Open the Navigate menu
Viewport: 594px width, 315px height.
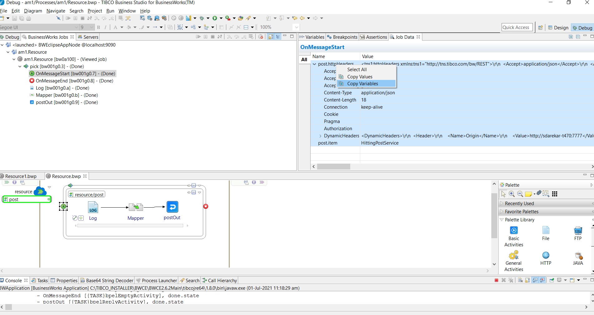[x=56, y=11]
